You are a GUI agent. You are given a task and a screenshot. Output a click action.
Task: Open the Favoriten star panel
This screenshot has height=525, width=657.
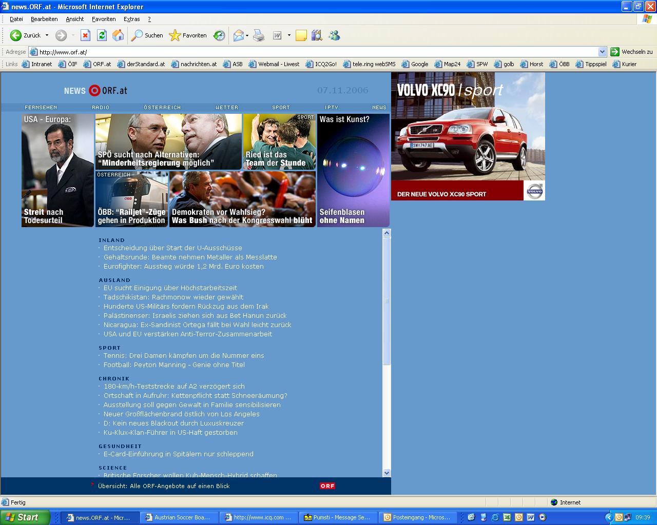[188, 35]
